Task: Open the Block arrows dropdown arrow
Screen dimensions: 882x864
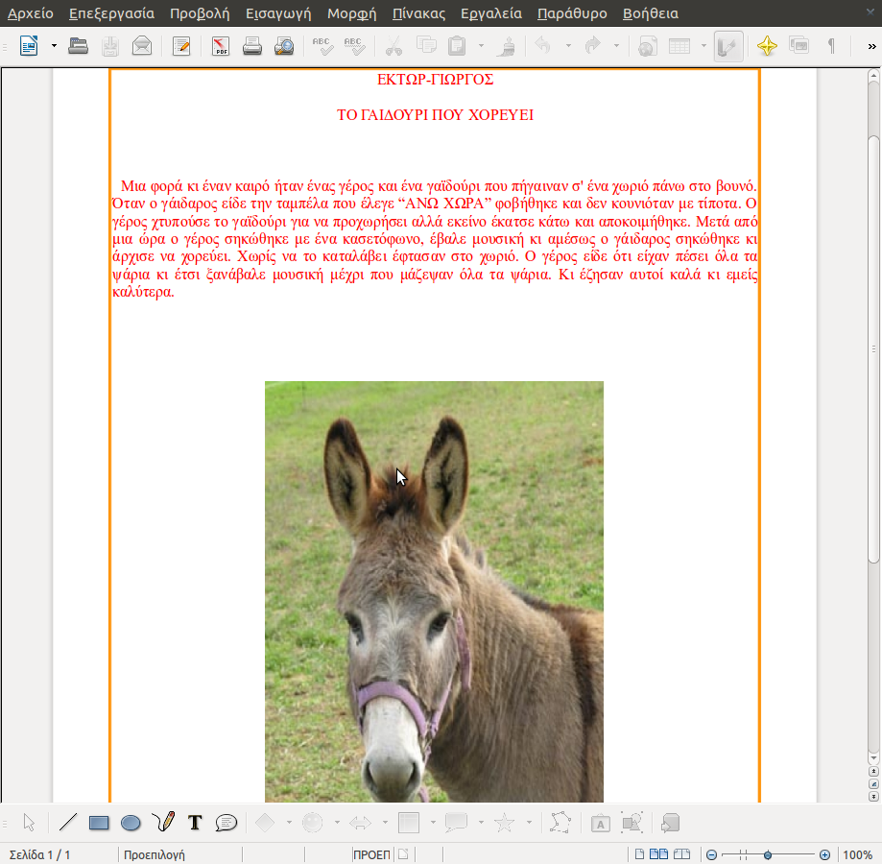Action: tap(385, 823)
